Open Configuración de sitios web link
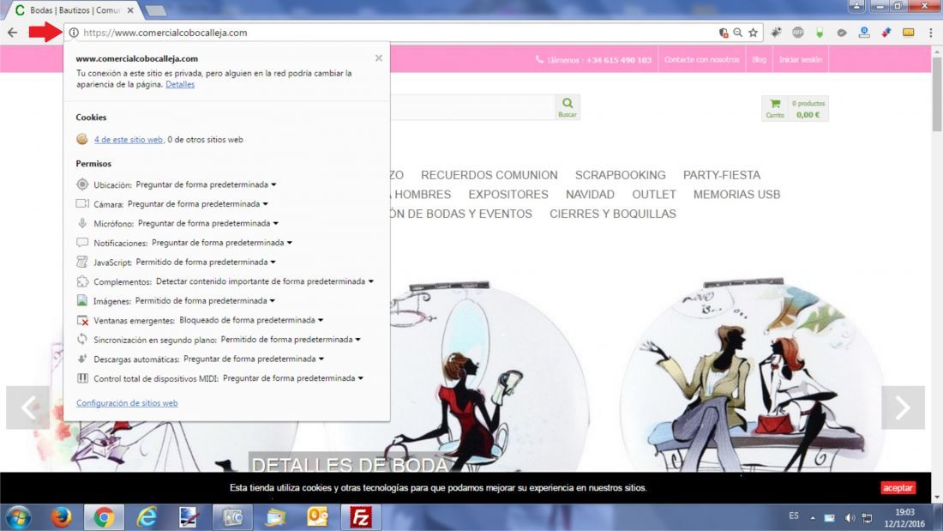 pos(127,403)
